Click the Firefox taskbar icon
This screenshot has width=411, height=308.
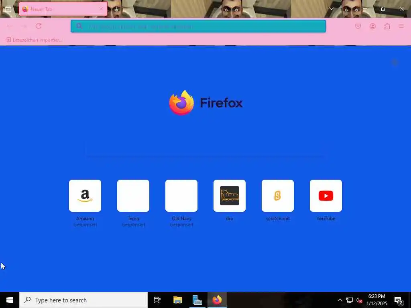pyautogui.click(x=217, y=300)
